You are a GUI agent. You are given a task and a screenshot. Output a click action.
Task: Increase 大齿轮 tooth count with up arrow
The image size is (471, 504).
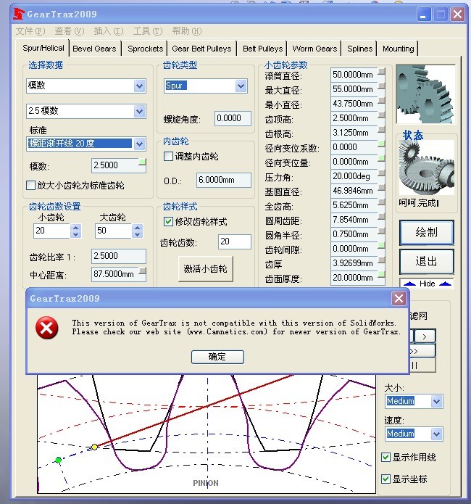tap(138, 228)
